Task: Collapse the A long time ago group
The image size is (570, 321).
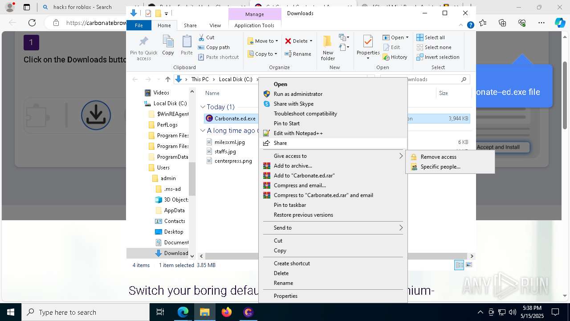Action: coord(203,131)
